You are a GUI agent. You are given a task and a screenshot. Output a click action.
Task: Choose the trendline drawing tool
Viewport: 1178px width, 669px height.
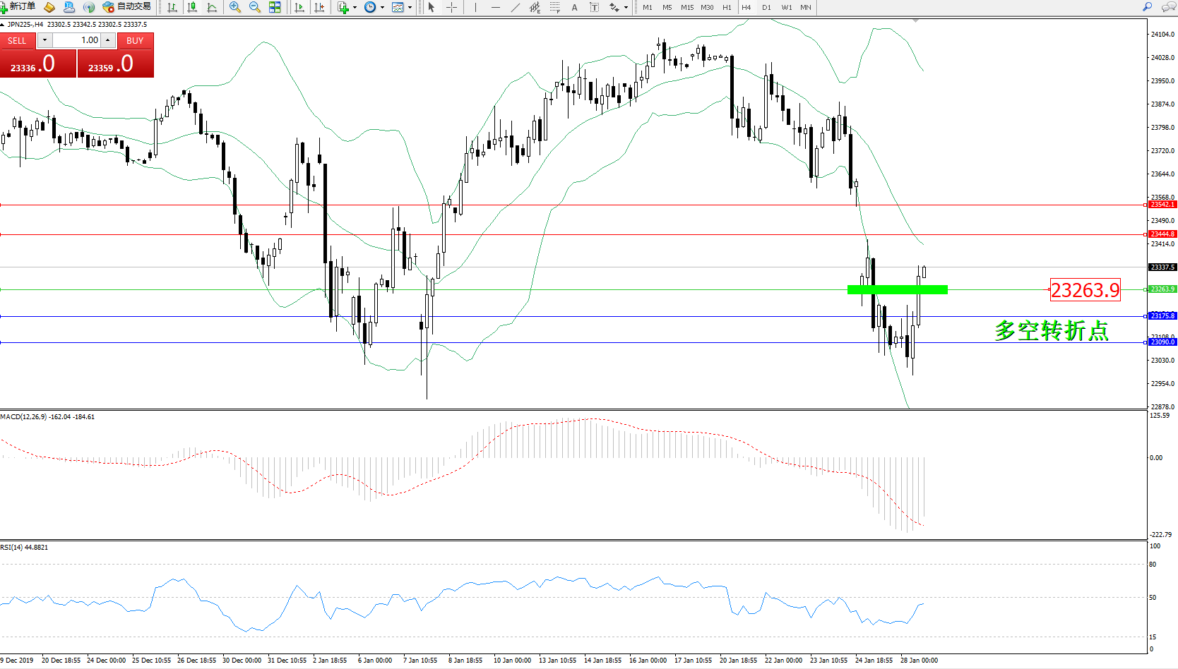[x=515, y=7]
